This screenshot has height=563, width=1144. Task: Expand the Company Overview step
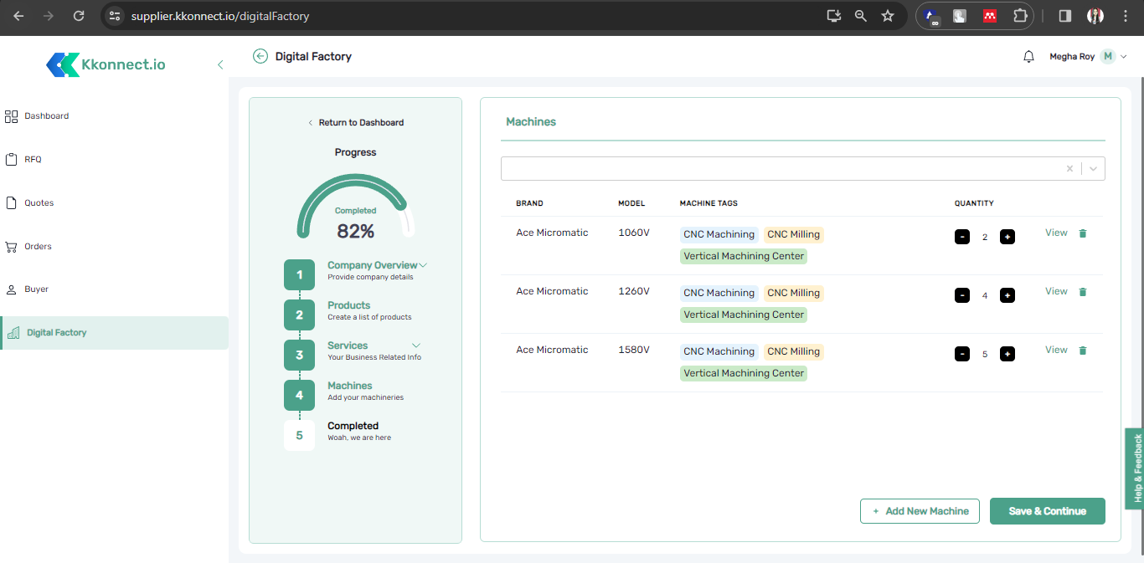point(423,265)
